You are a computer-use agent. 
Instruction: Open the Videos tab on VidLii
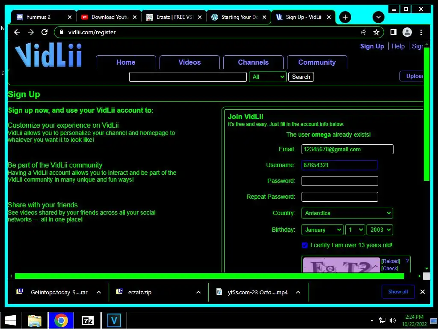point(189,62)
